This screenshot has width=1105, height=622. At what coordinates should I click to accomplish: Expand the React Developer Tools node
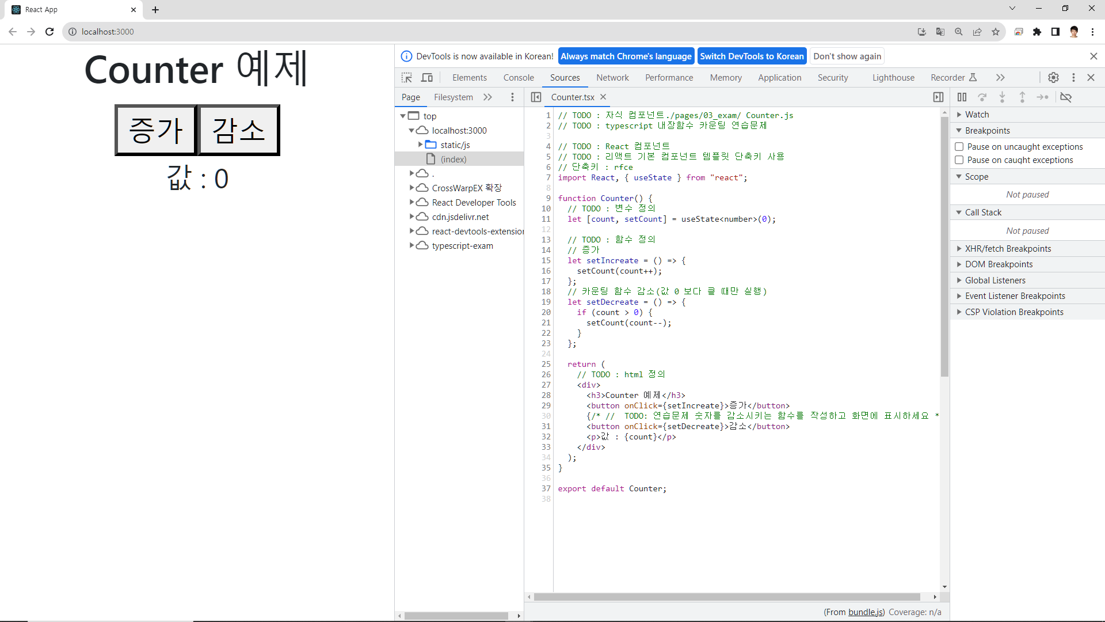pyautogui.click(x=411, y=202)
